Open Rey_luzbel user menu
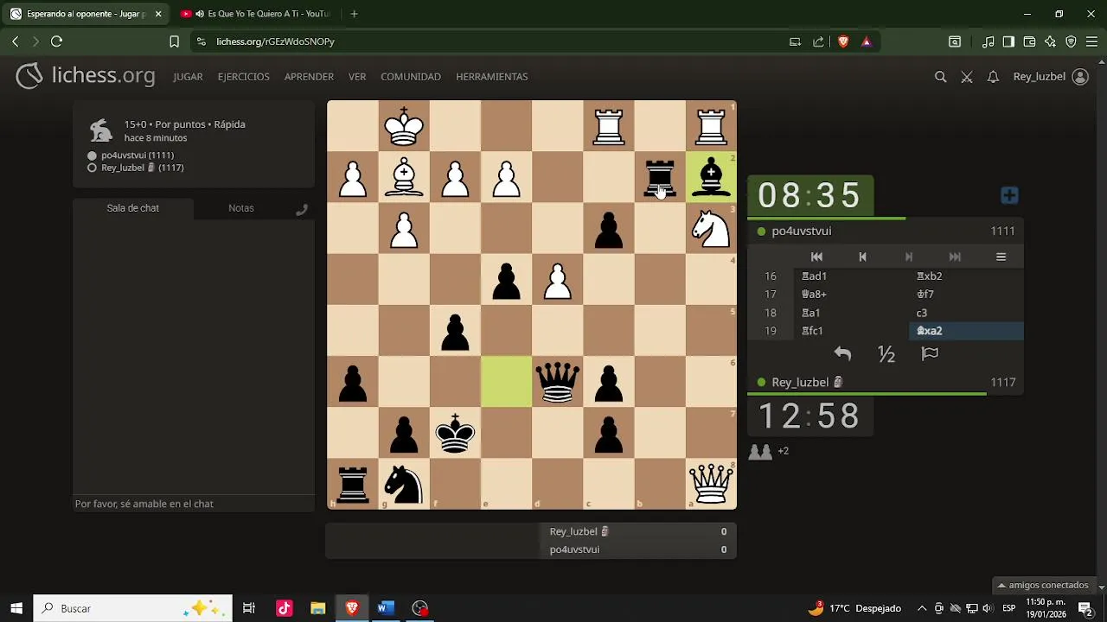 pos(1050,77)
